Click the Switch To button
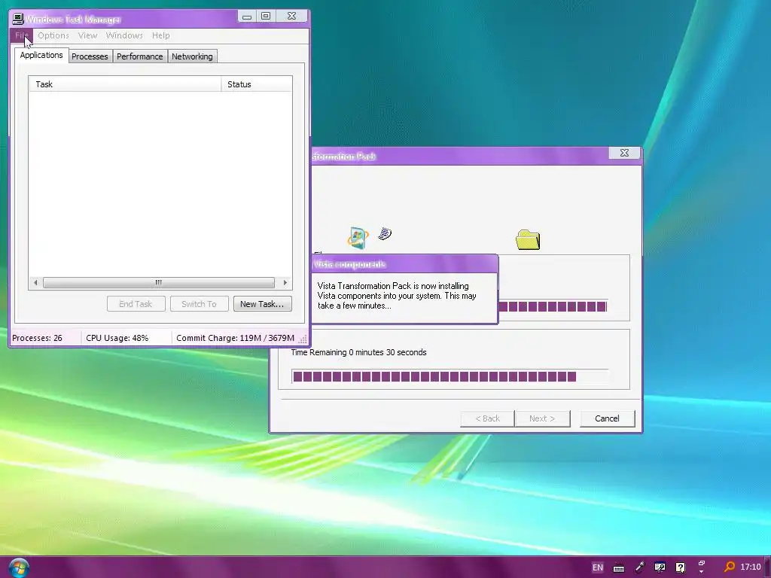771x578 pixels. click(x=199, y=304)
